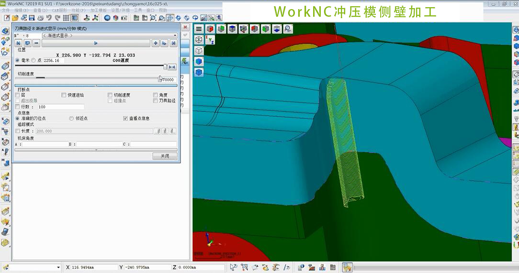Jump to toolpath start button

(19, 43)
